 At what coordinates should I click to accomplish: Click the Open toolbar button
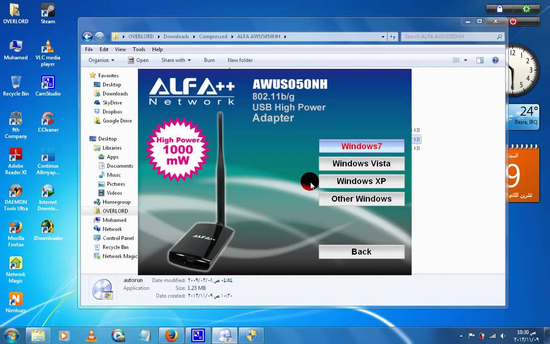pos(138,60)
